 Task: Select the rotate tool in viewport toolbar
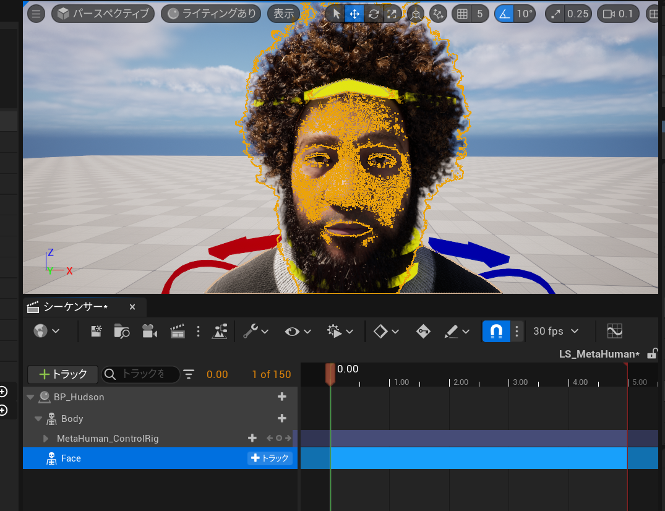(373, 14)
